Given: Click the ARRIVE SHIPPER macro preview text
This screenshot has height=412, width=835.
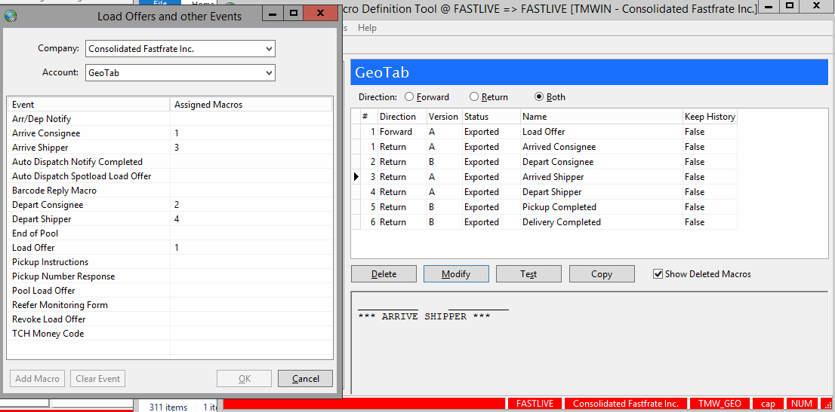Looking at the screenshot, I should (424, 317).
